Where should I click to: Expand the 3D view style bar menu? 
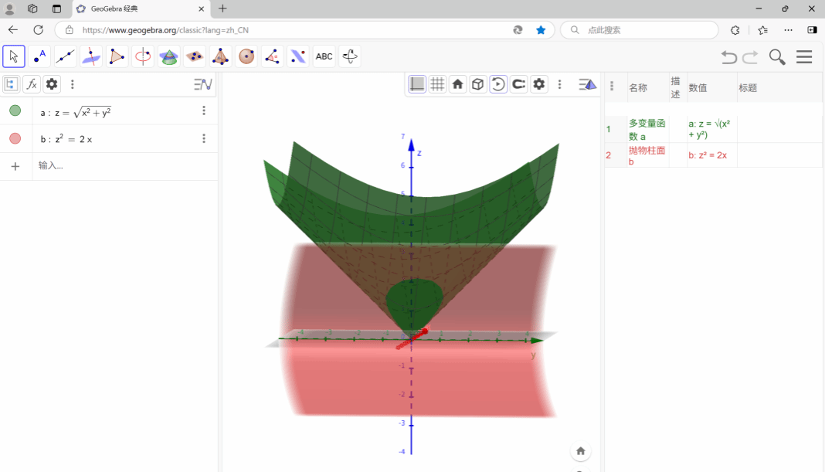click(588, 84)
